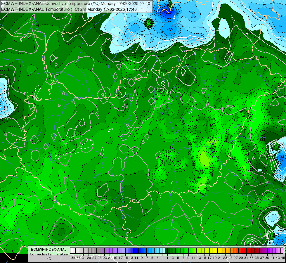Click the 25 legend scale label

pos(230,258)
